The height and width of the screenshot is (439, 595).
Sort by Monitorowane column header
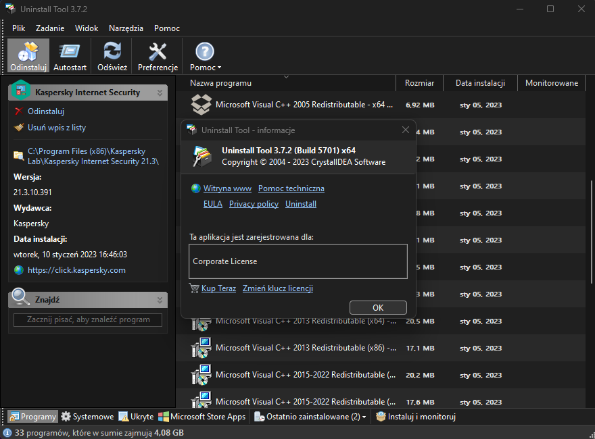pyautogui.click(x=552, y=83)
